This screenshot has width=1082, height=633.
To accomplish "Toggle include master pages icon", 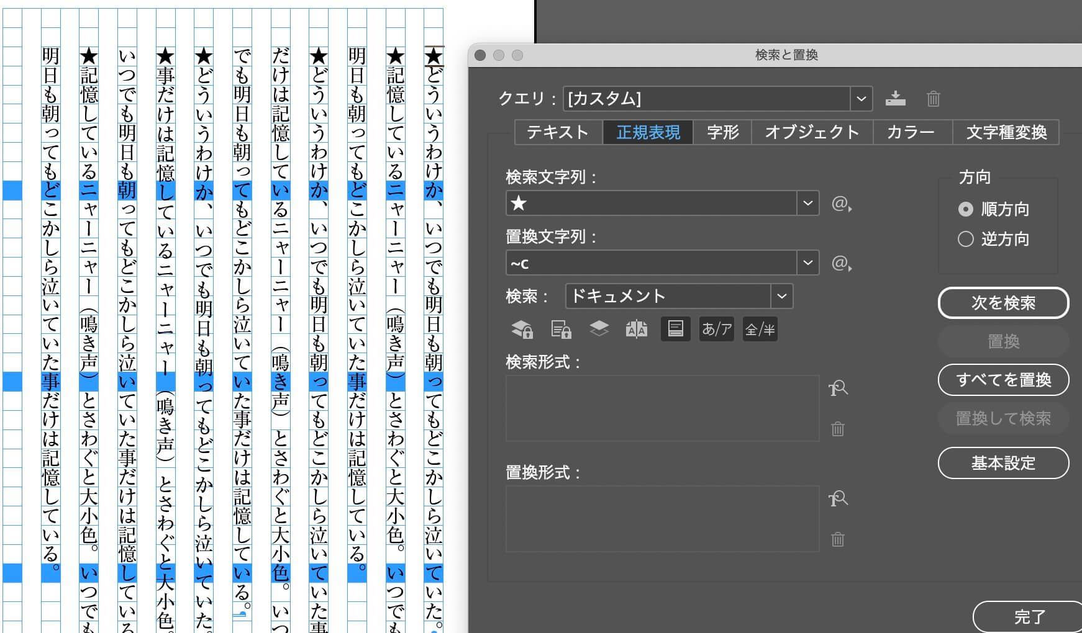I will [637, 329].
